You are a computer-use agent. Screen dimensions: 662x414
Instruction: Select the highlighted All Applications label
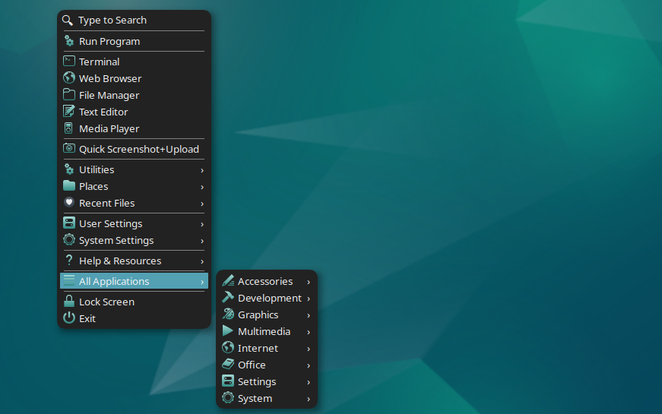pyautogui.click(x=114, y=281)
